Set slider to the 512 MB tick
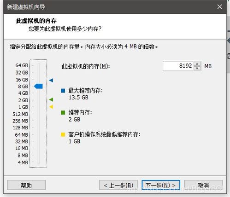 pyautogui.click(x=38, y=114)
